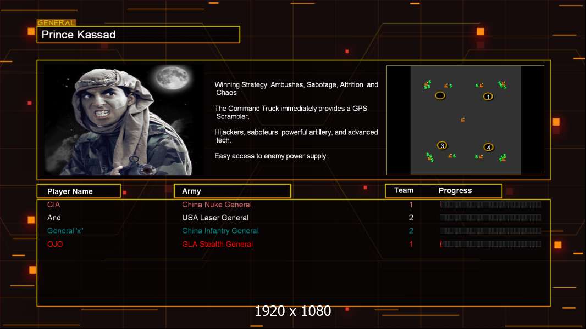Click GLA Stealth General army entry
The height and width of the screenshot is (329, 586).
point(218,244)
